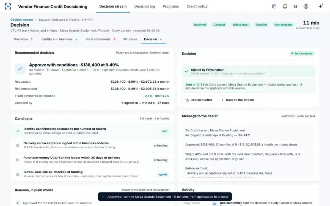Viewport: 330px width, 206px height.
Task: Click at funding badge on Delivery row
Action: (x=161, y=146)
